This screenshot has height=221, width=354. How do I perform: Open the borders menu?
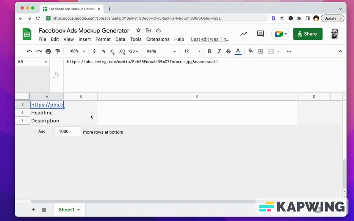point(261,51)
